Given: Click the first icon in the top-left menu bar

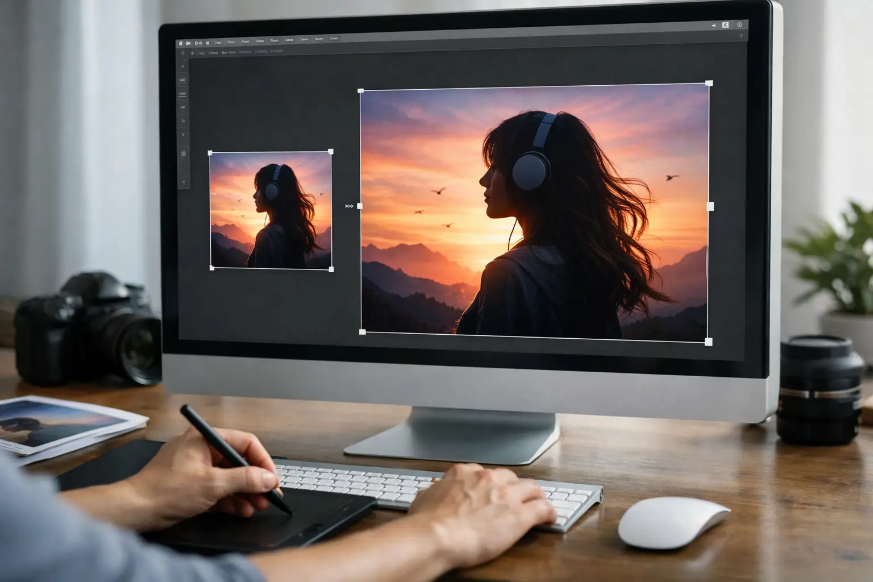Looking at the screenshot, I should (180, 43).
